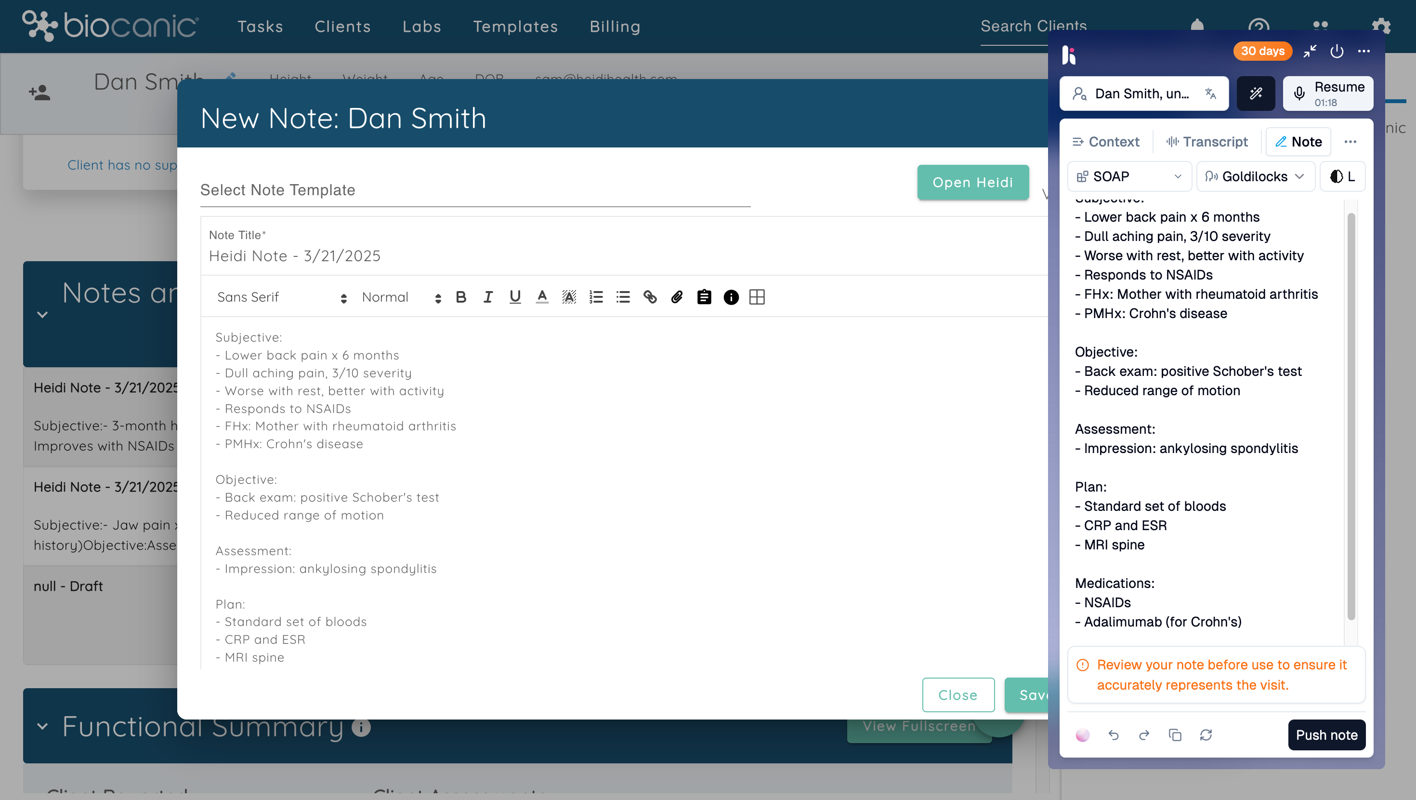This screenshot has width=1416, height=800.
Task: Switch to the Transcript tab in Heidi
Action: (1207, 142)
